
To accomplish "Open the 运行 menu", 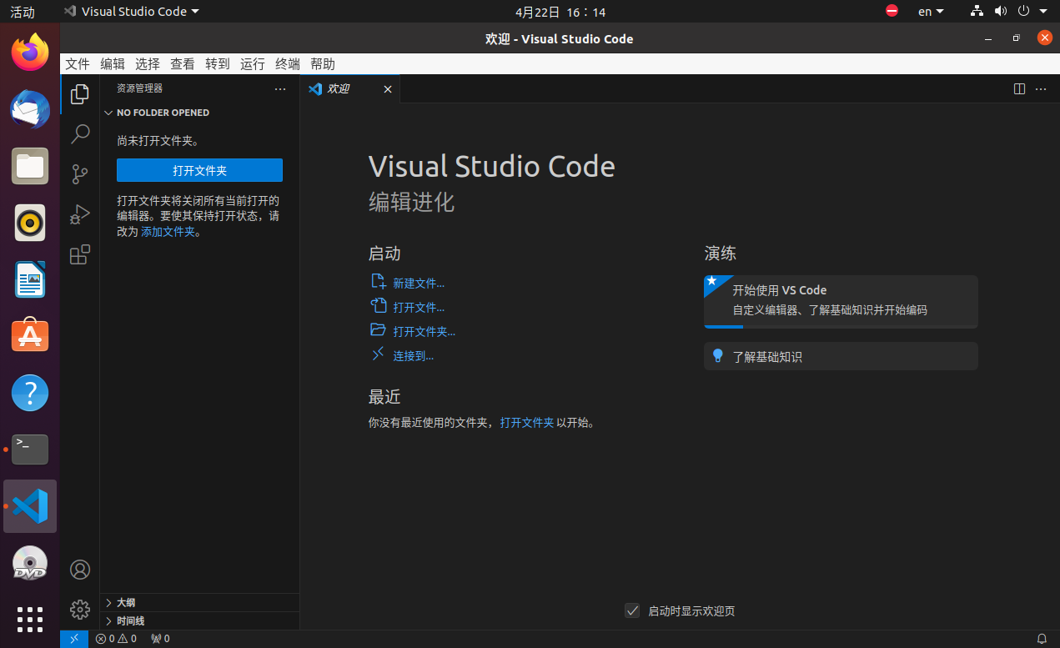I will click(x=253, y=64).
